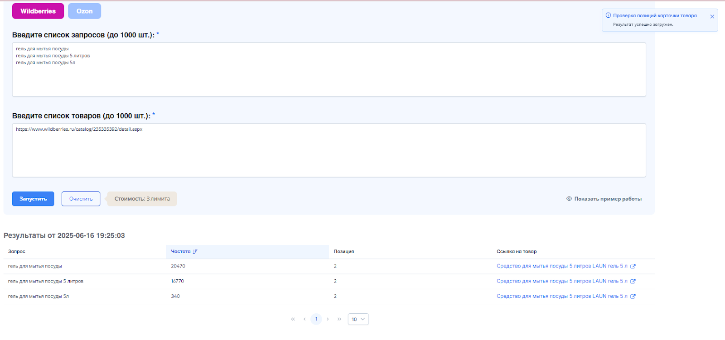Click the eye icon beside Показать пример работы

[569, 199]
